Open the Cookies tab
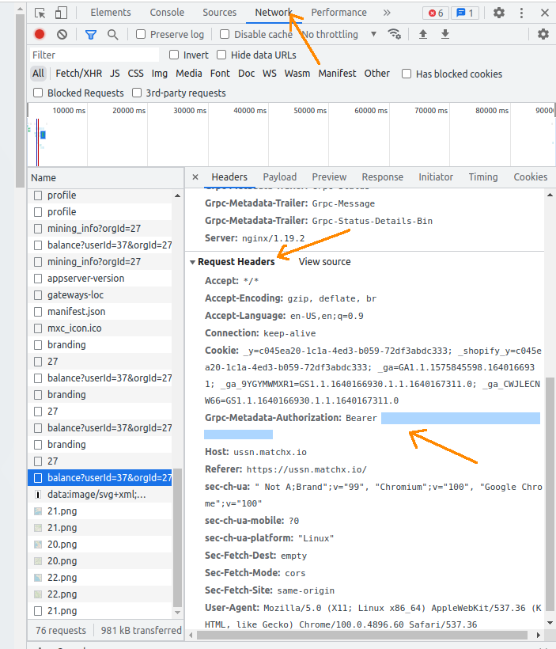Image resolution: width=556 pixels, height=649 pixels. (531, 177)
